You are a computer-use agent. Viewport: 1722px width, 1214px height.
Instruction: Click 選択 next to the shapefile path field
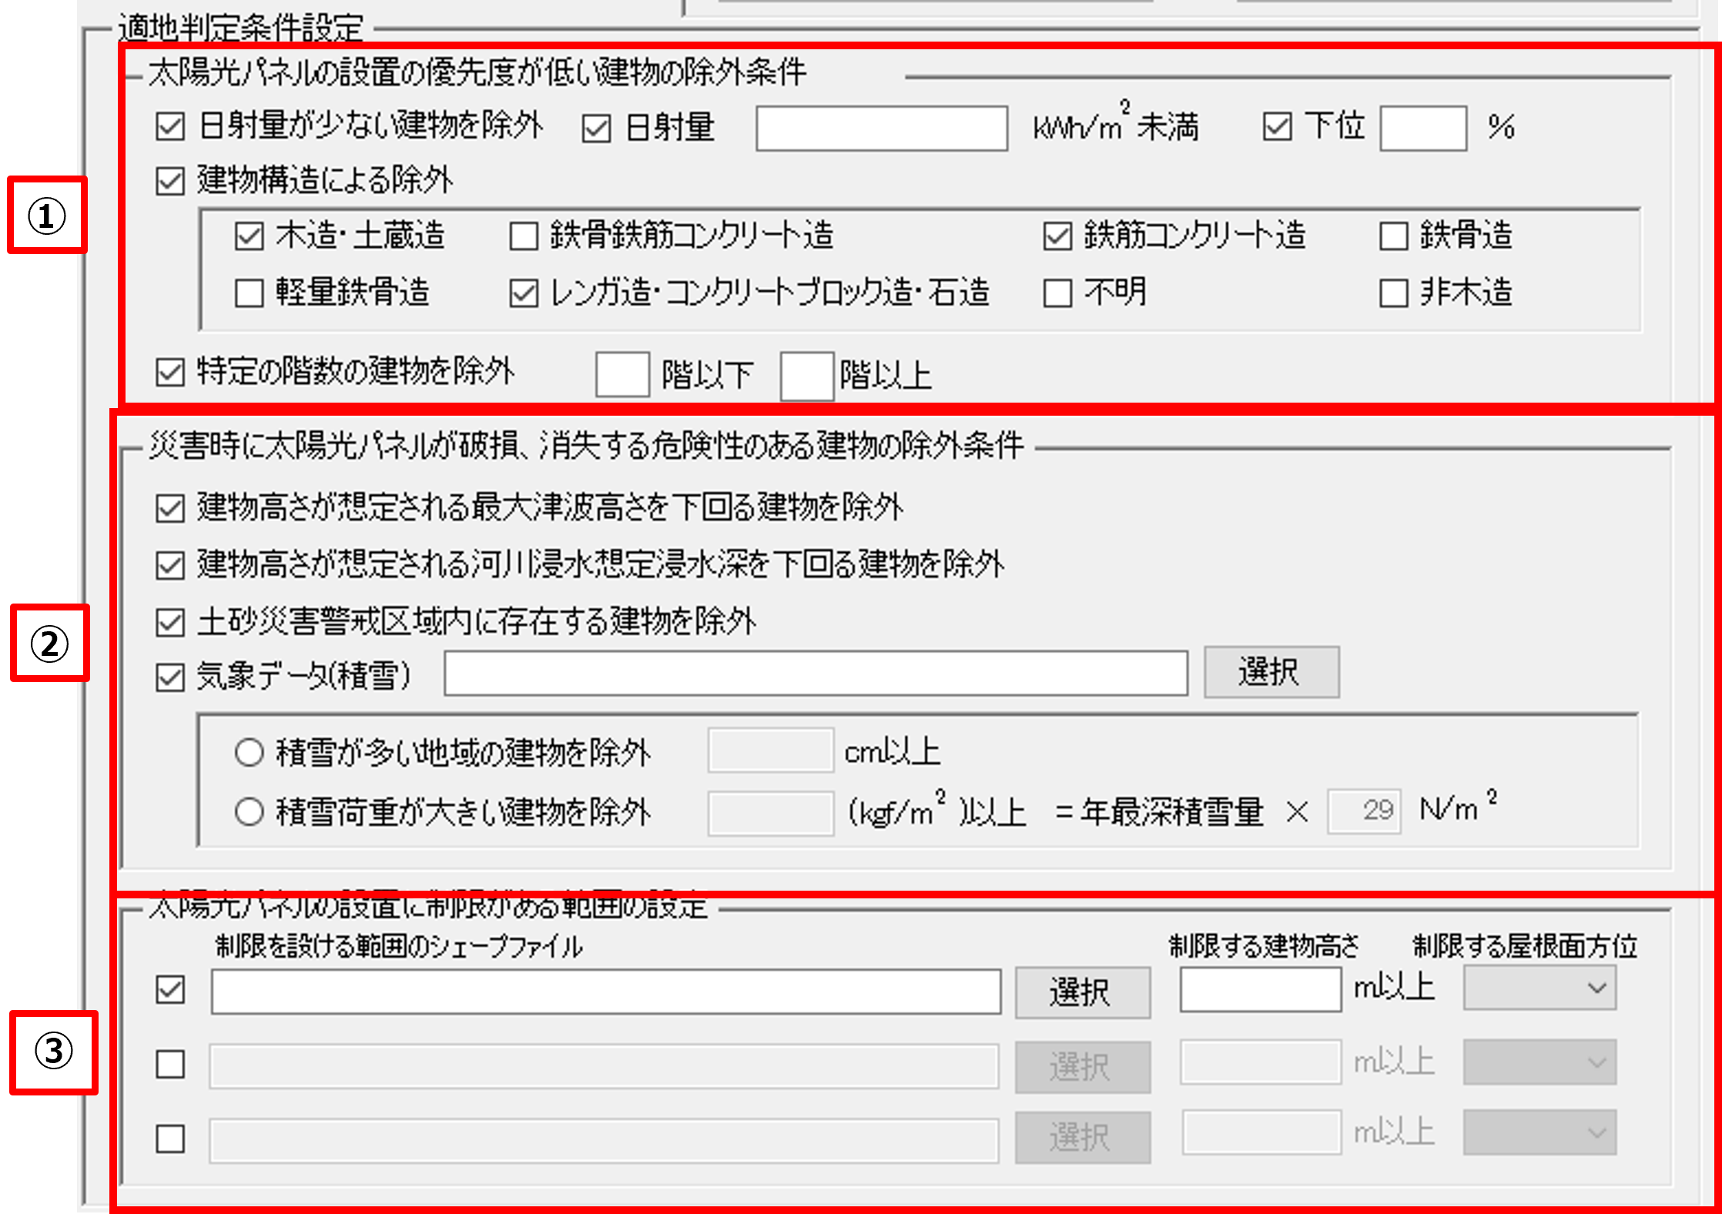pyautogui.click(x=1082, y=992)
